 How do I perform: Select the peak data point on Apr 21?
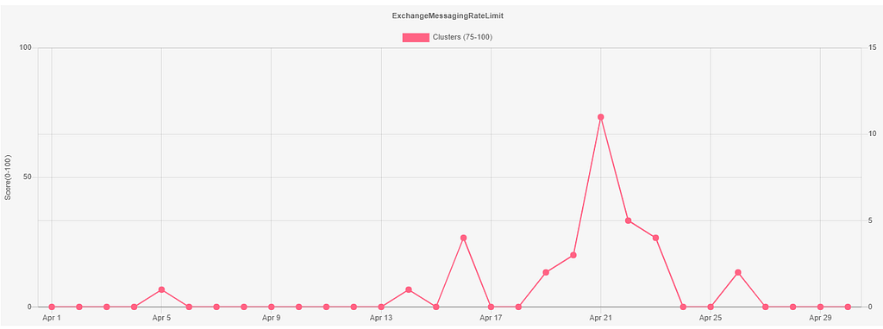601,117
